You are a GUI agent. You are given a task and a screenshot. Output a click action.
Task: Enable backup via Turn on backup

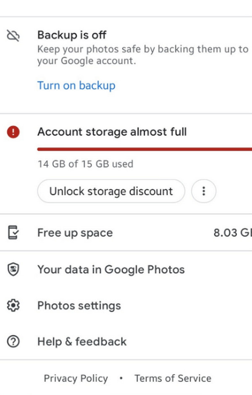76,86
